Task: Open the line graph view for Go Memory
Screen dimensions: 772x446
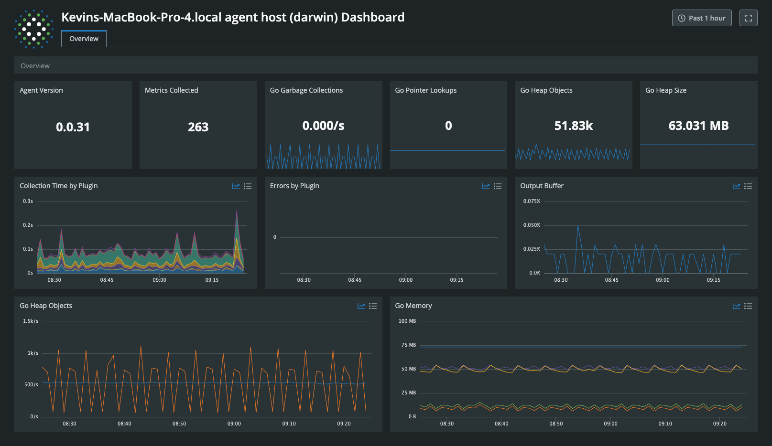Action: [x=736, y=306]
